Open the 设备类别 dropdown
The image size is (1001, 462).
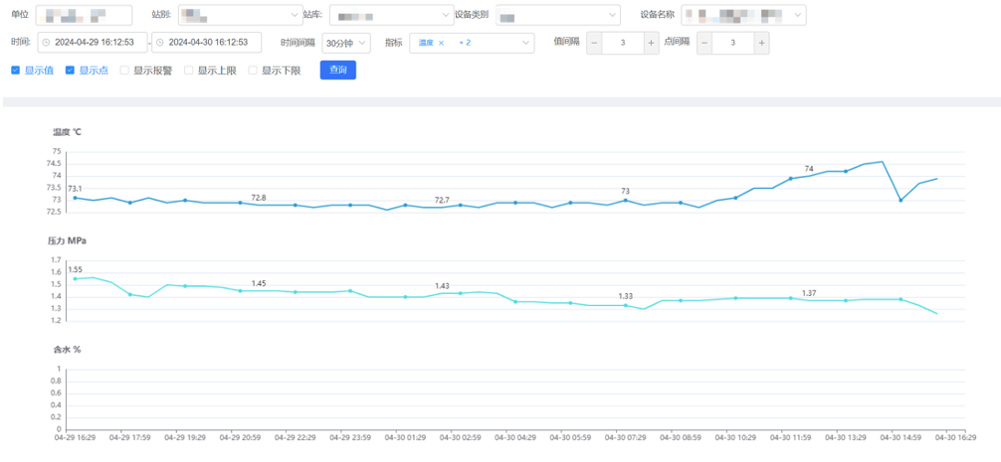pos(556,16)
